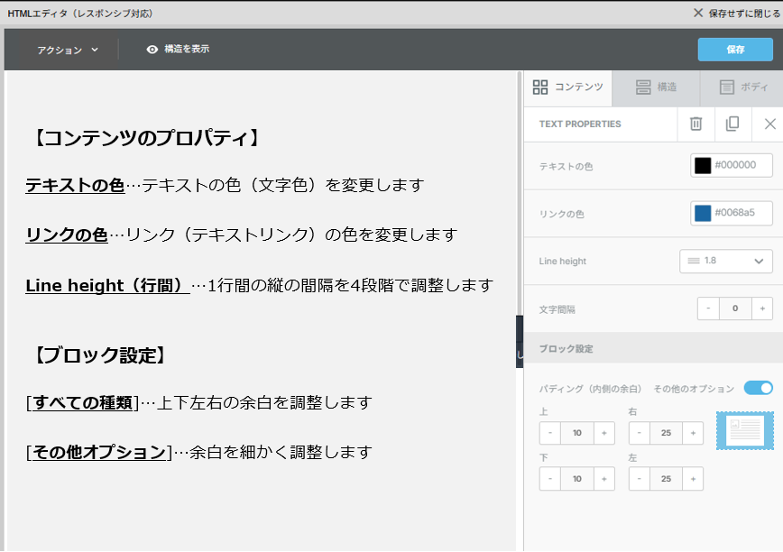Click the 【コンテンツのプロパティ】 heading

pos(146,138)
